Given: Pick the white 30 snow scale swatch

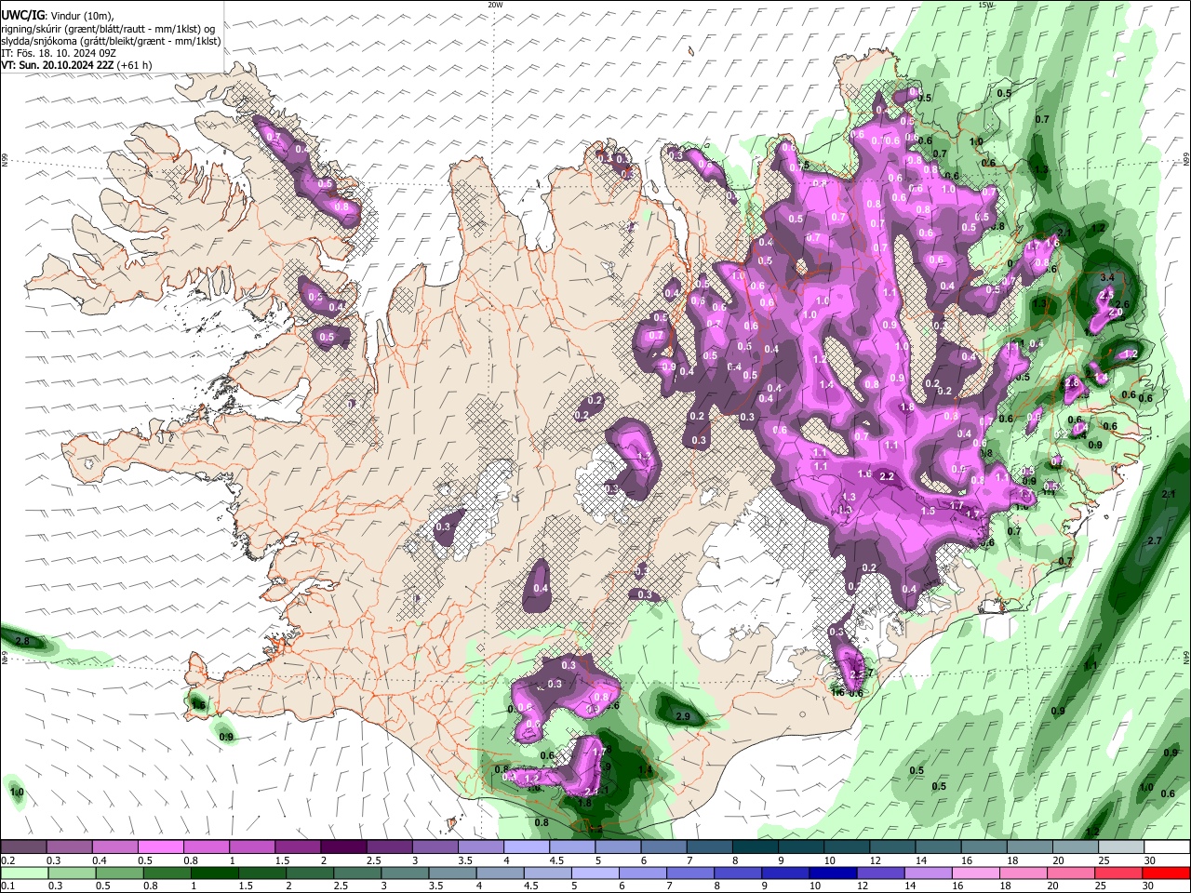Looking at the screenshot, I should click(1167, 846).
